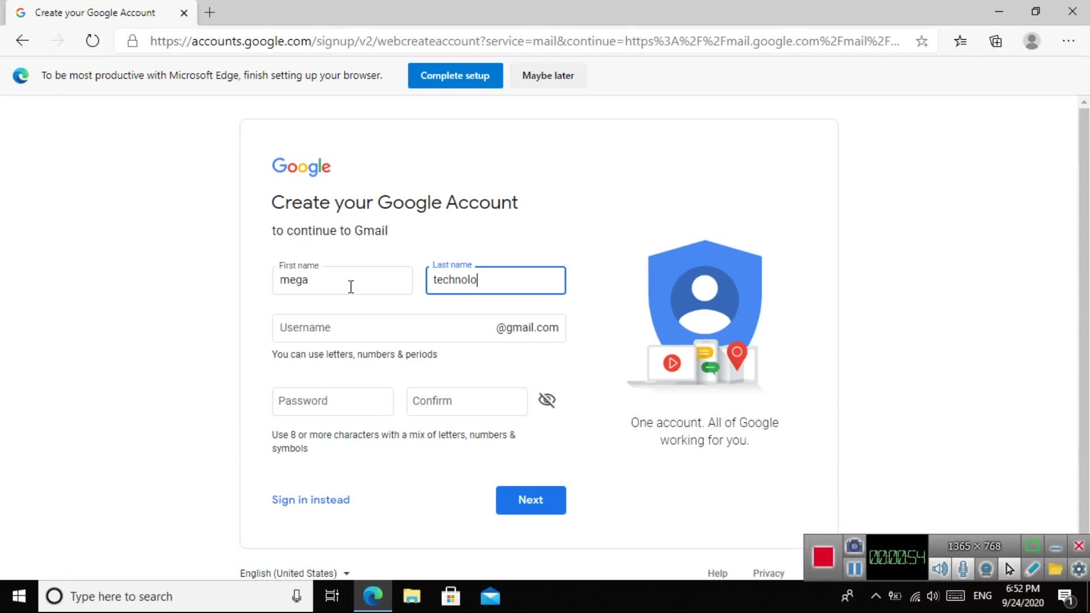The width and height of the screenshot is (1090, 613).
Task: Show hidden system tray icons
Action: (875, 596)
